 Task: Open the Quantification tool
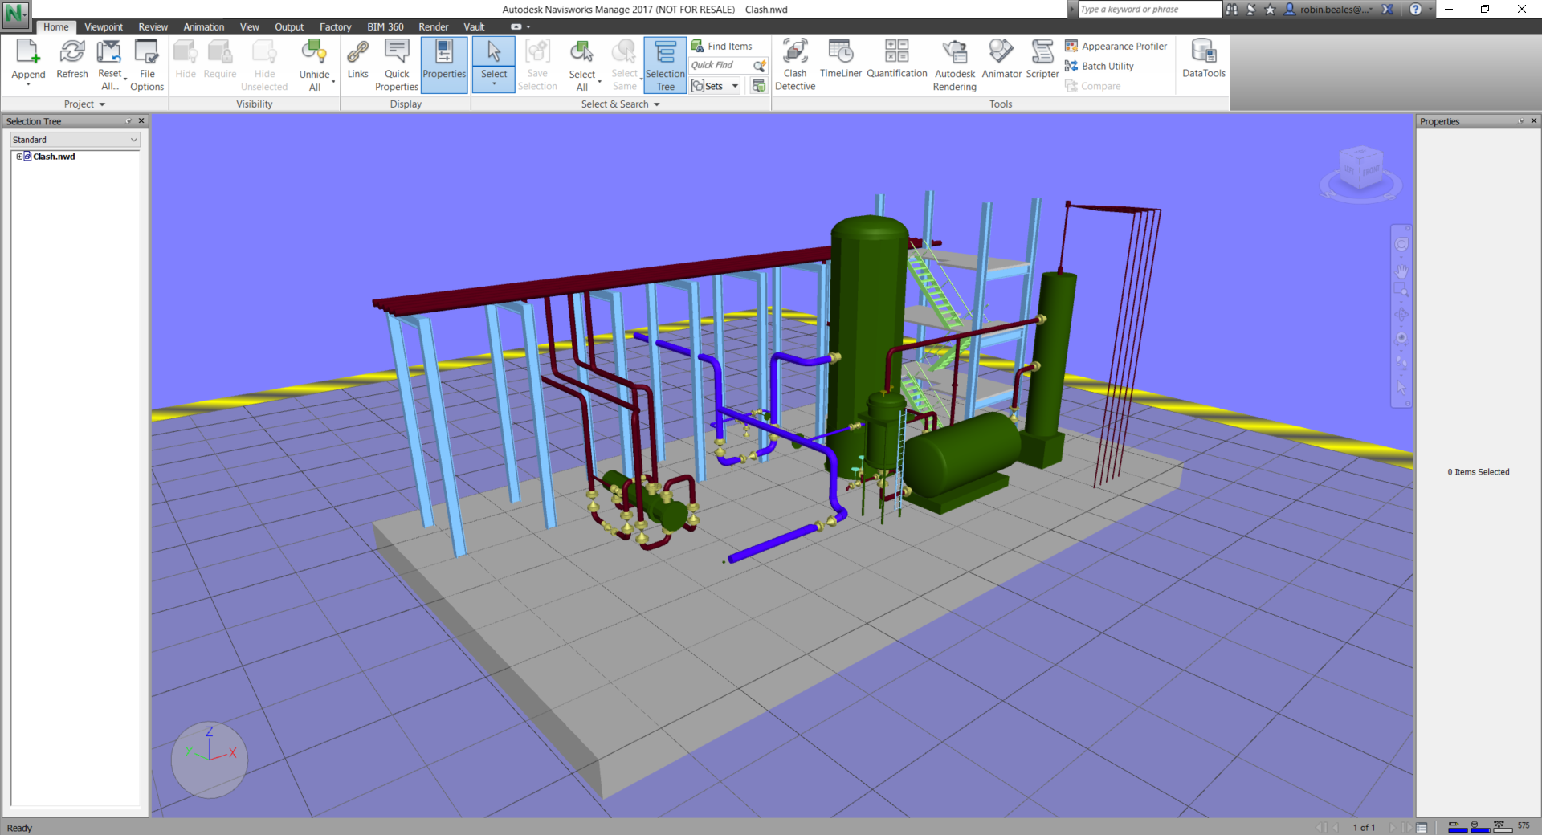[x=896, y=59]
